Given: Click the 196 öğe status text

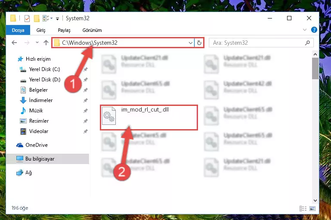Looking at the screenshot, I should coord(20,208).
